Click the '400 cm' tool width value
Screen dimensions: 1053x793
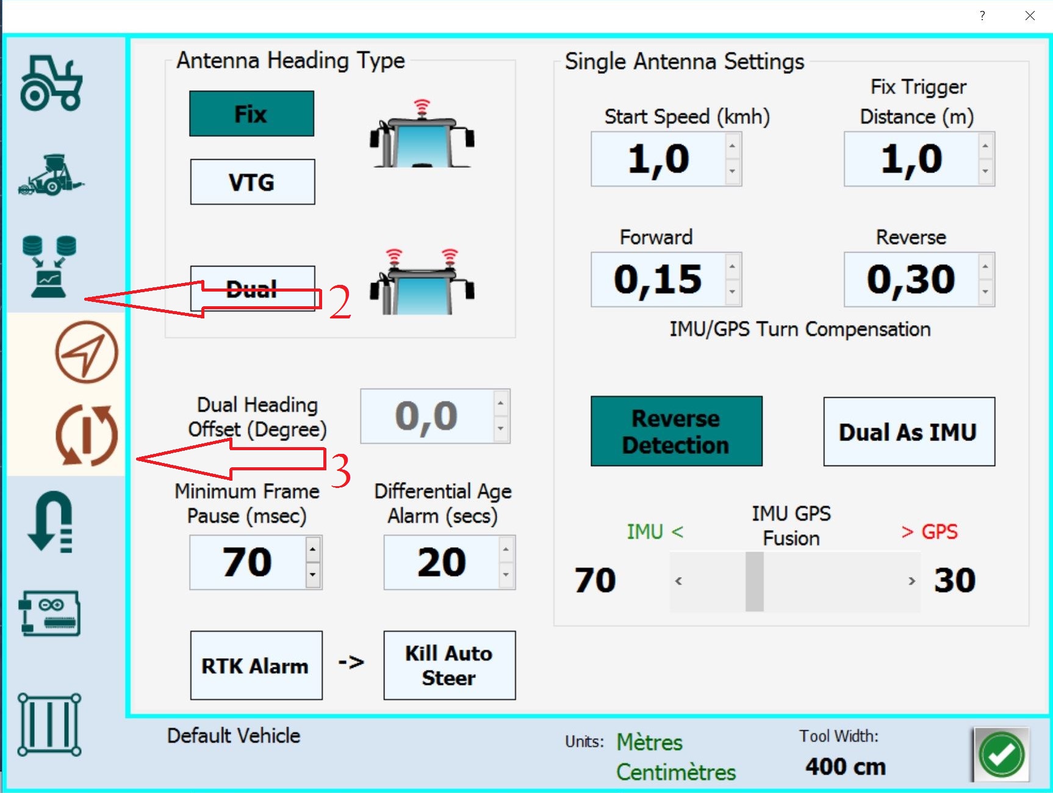point(846,767)
